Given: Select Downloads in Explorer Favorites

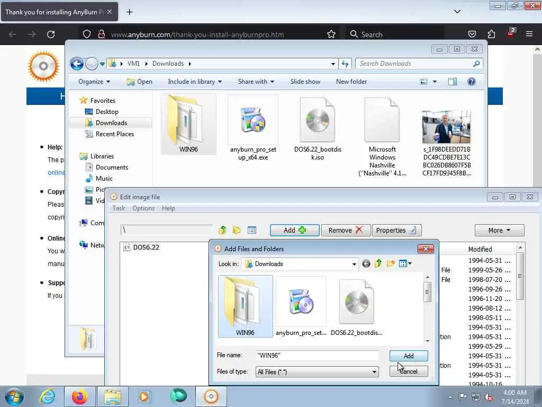Looking at the screenshot, I should pyautogui.click(x=111, y=123).
